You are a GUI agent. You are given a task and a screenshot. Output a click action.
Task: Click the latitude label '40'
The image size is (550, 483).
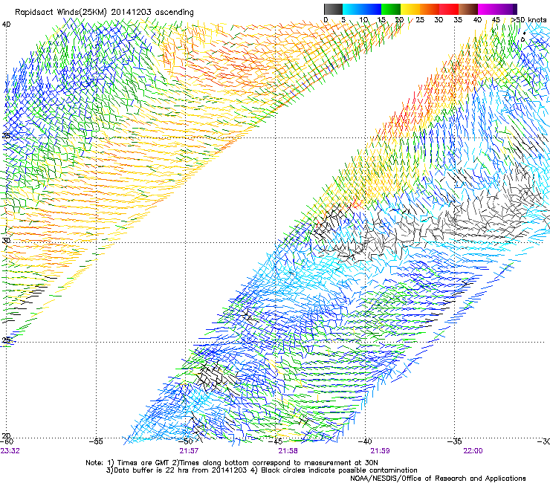coord(6,25)
